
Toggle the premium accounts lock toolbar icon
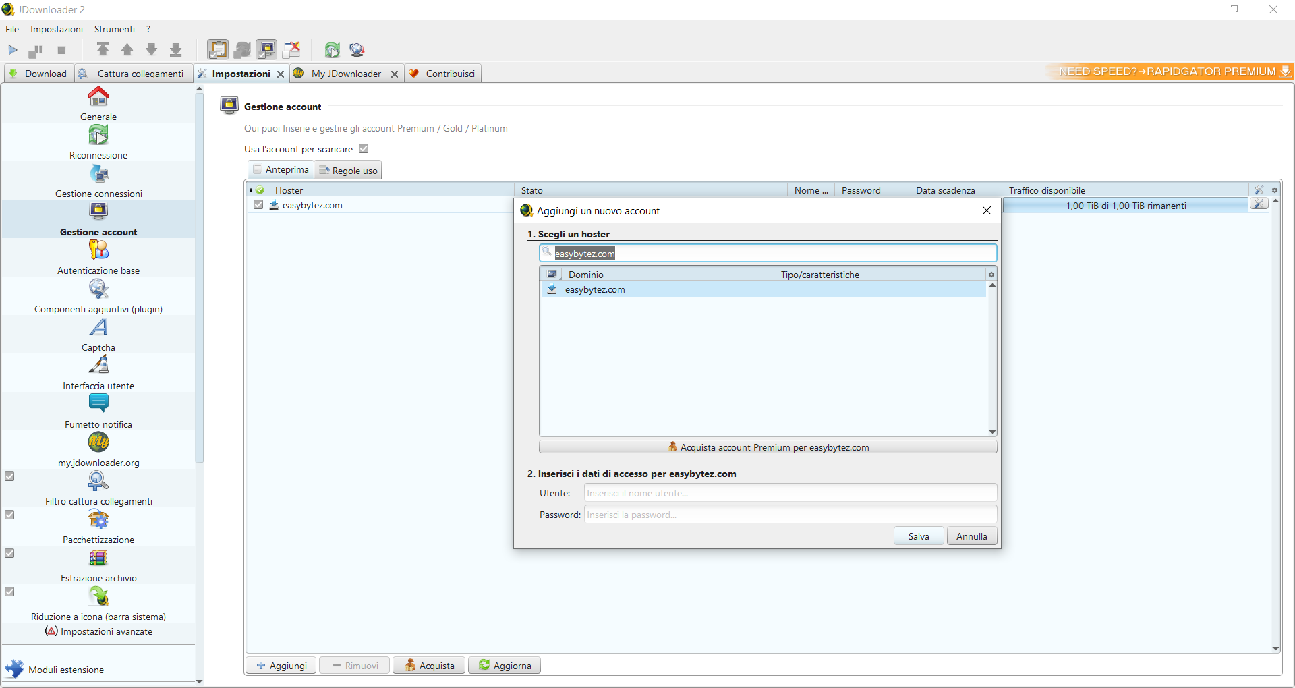[x=266, y=49]
